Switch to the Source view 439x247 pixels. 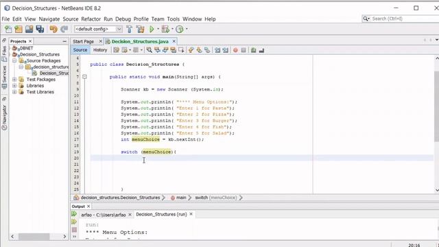(x=80, y=50)
